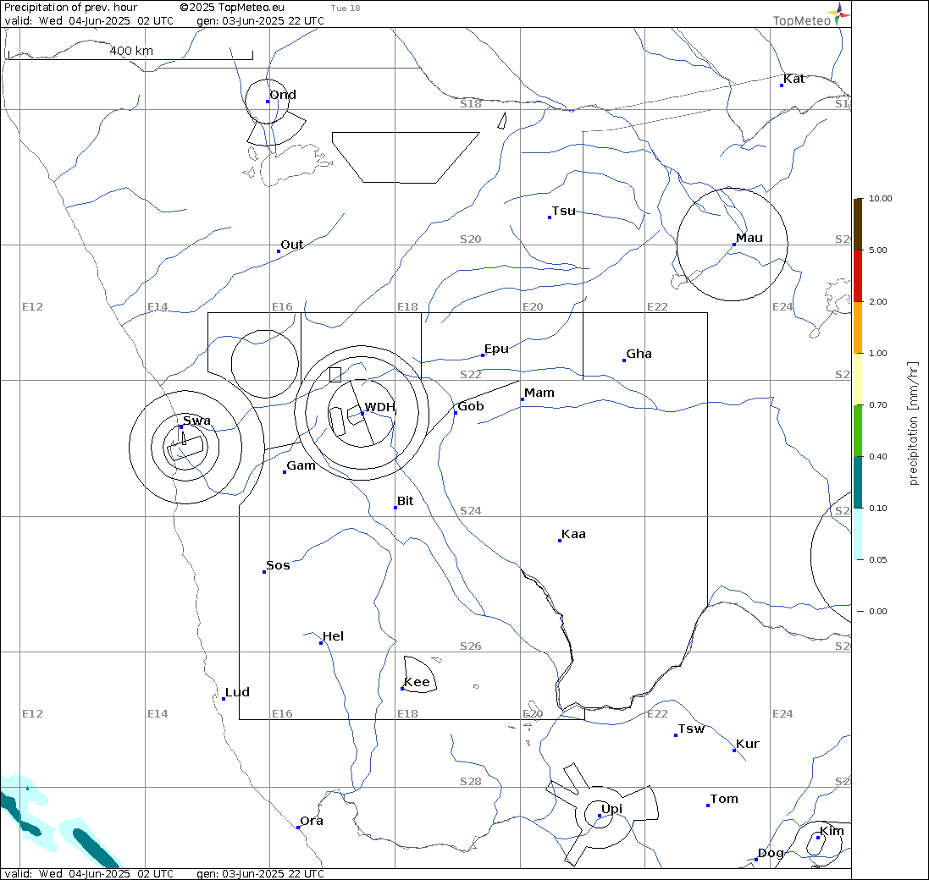Select the "Epu" city label

click(496, 349)
